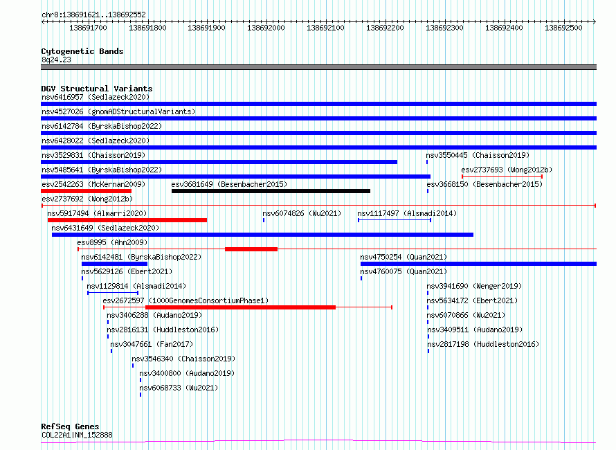Click nsv3406288 (Audano2019) label
This screenshot has width=616, height=450.
click(x=154, y=315)
